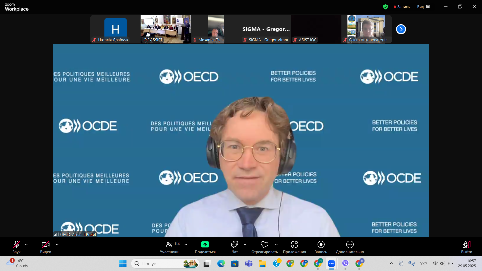Screen dimensions: 482x271
Task: Expand arrow beside participants count
Action: pos(186,244)
